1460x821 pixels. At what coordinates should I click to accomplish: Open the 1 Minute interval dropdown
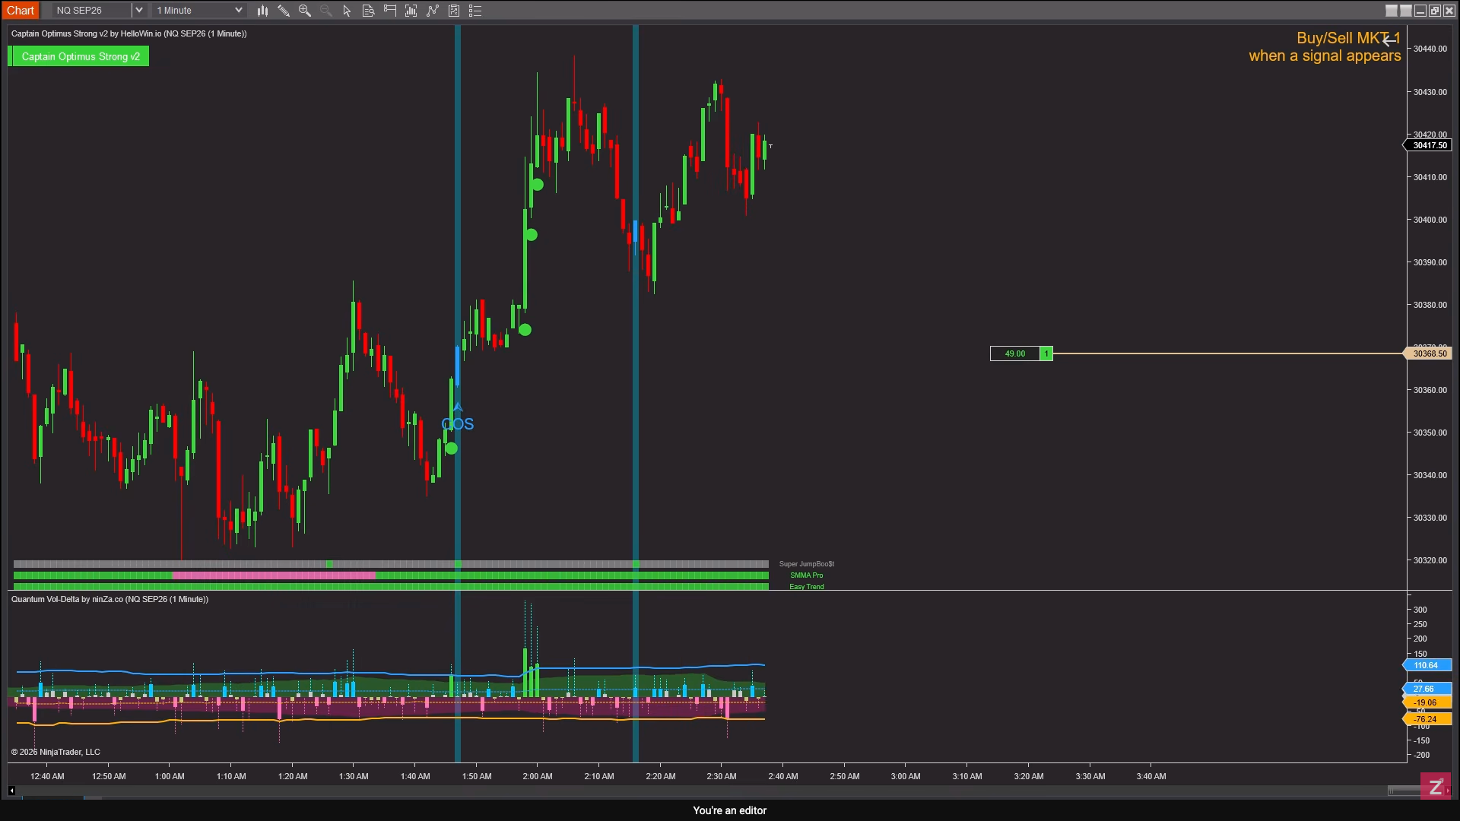click(198, 11)
